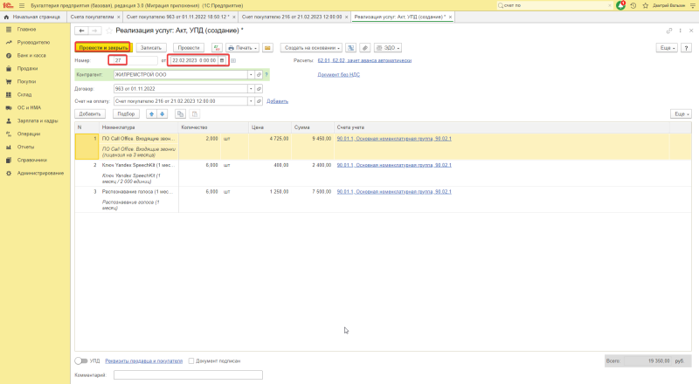This screenshot has width=699, height=384.
Task: Open the Печать dropdown
Action: pos(243,48)
